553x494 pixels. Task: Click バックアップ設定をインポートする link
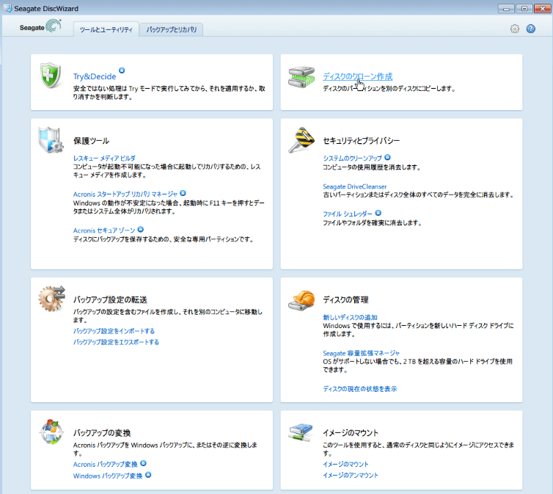(x=114, y=331)
